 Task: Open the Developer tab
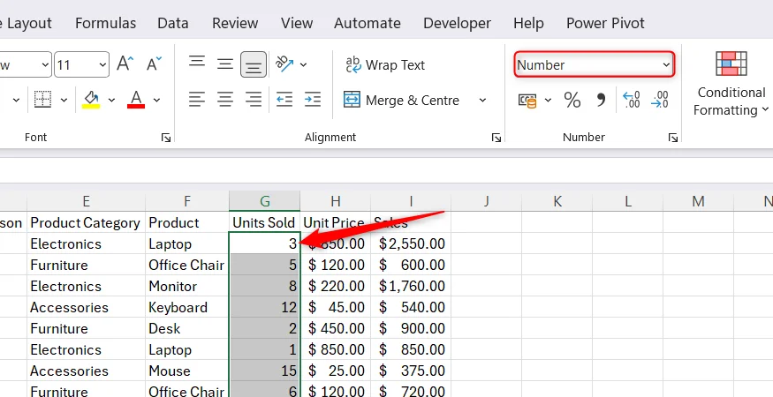pyautogui.click(x=457, y=23)
